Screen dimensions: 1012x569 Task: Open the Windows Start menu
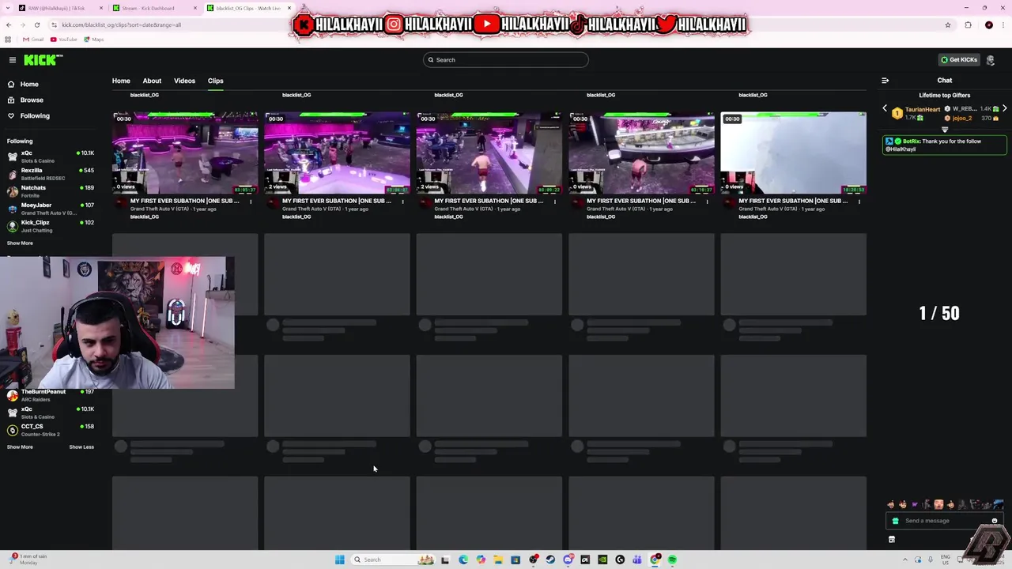click(340, 560)
